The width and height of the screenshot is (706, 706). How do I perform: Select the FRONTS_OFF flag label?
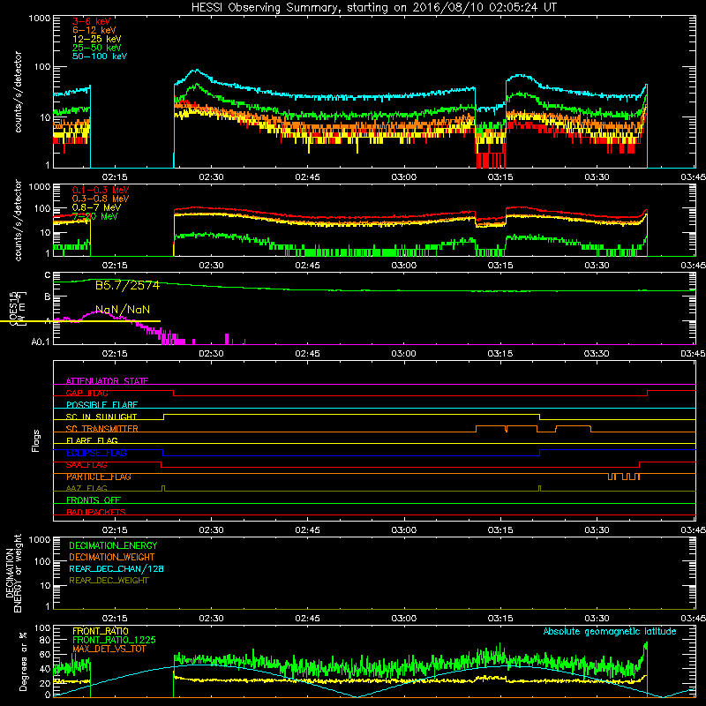94,500
